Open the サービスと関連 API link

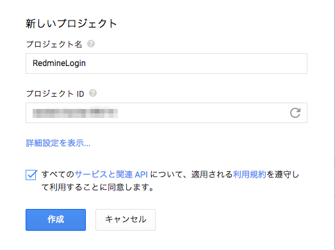coord(111,174)
